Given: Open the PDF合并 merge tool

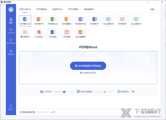Looking at the screenshot, I should click(53, 34).
